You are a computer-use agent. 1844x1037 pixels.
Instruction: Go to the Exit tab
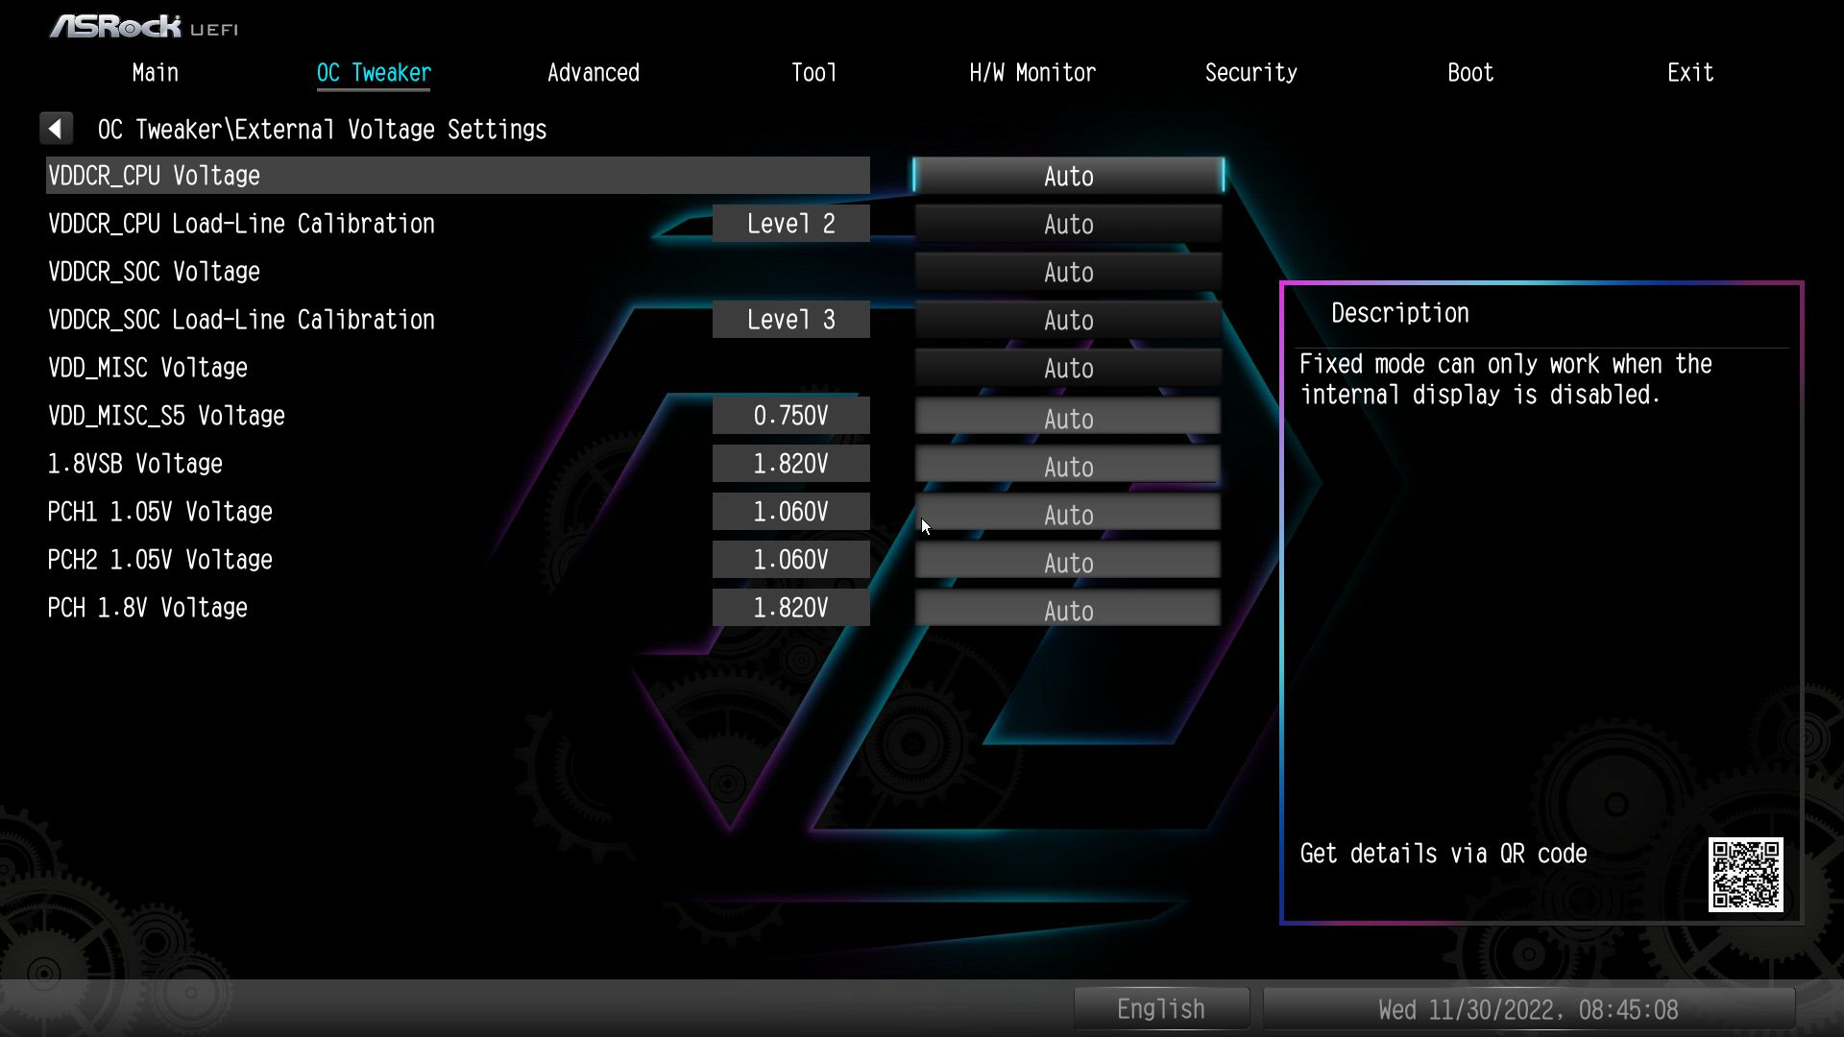(1689, 73)
